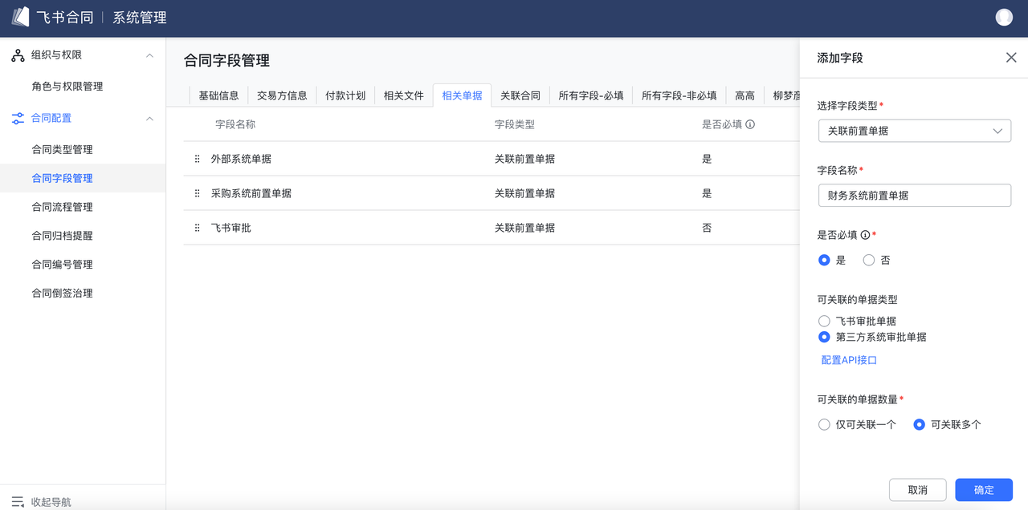1028x510 pixels.
Task: Collapse the 合同配置 section
Action: 149,119
